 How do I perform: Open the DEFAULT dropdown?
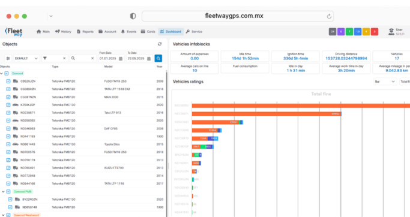(x=26, y=58)
